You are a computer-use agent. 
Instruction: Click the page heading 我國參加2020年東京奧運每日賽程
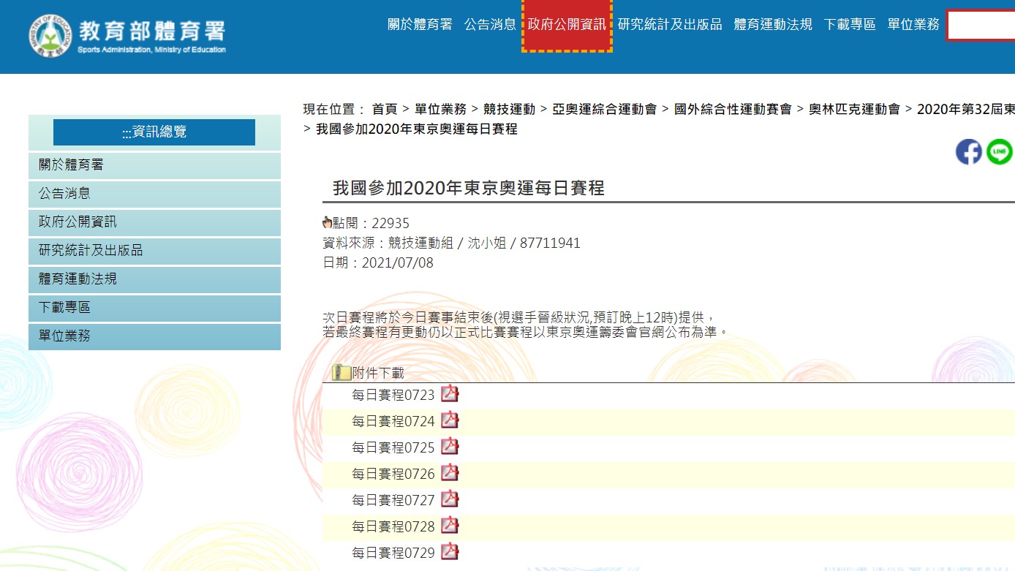click(469, 189)
